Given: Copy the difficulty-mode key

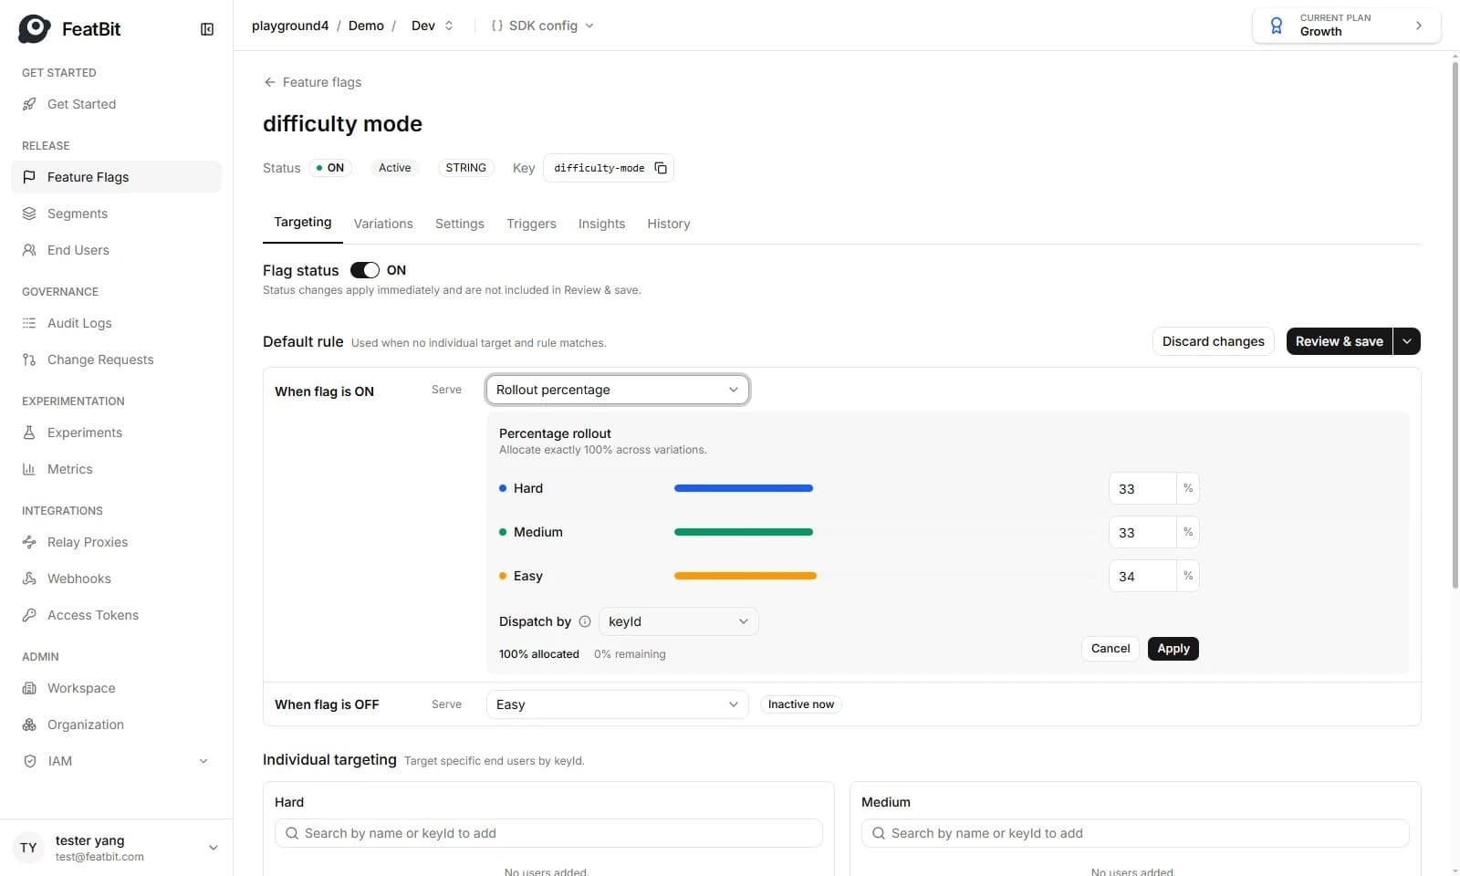Looking at the screenshot, I should point(661,168).
